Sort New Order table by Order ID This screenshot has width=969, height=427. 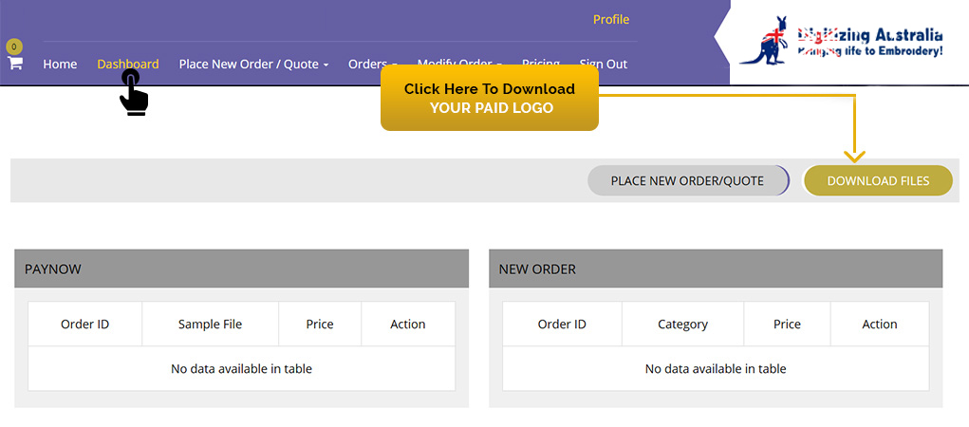[562, 325]
